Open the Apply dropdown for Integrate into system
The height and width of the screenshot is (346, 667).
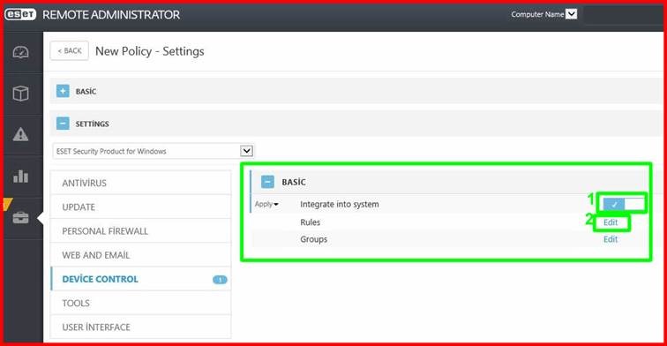(266, 204)
